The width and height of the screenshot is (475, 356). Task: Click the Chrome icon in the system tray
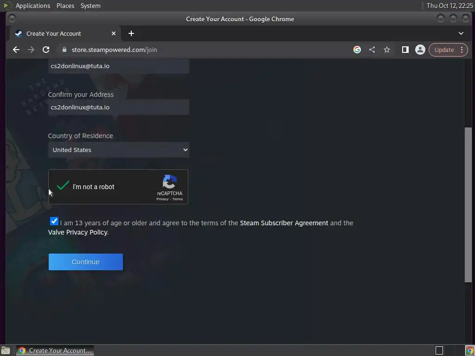click(x=469, y=350)
